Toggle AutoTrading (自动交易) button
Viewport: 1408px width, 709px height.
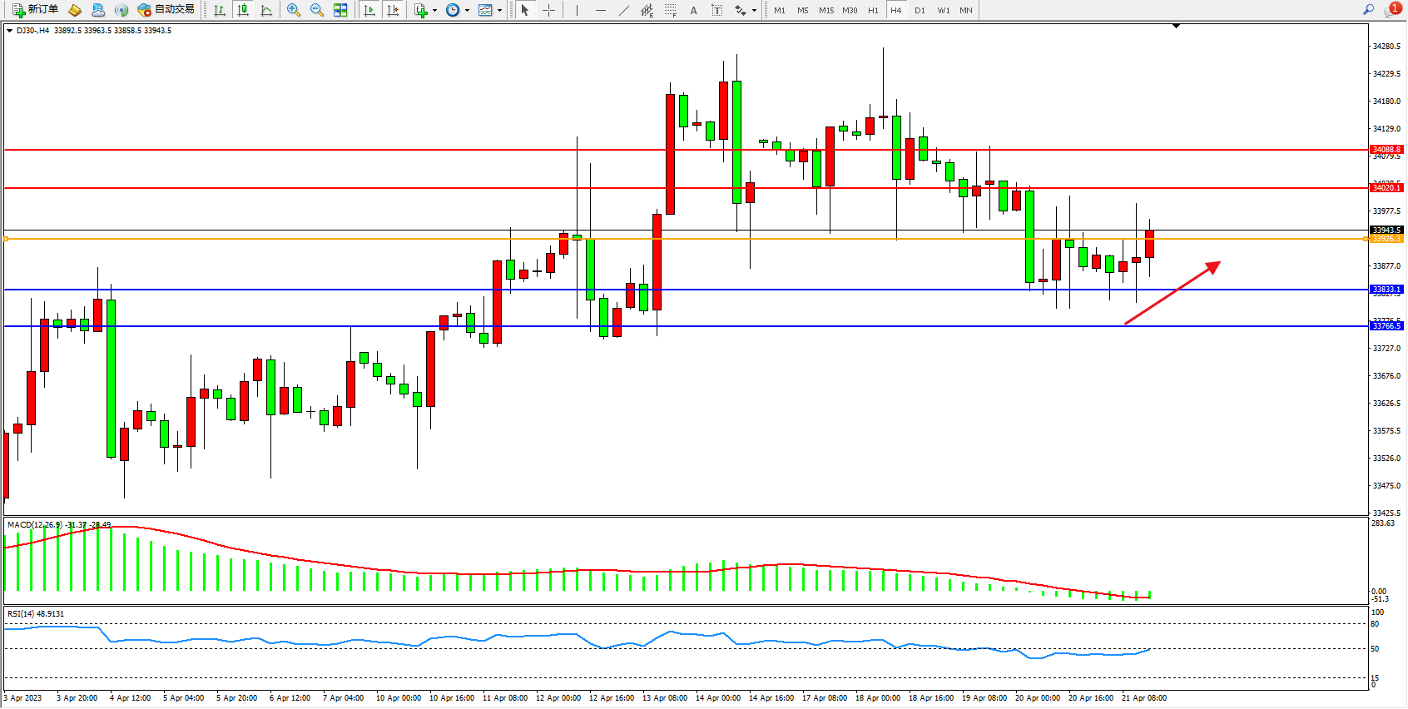click(x=166, y=10)
